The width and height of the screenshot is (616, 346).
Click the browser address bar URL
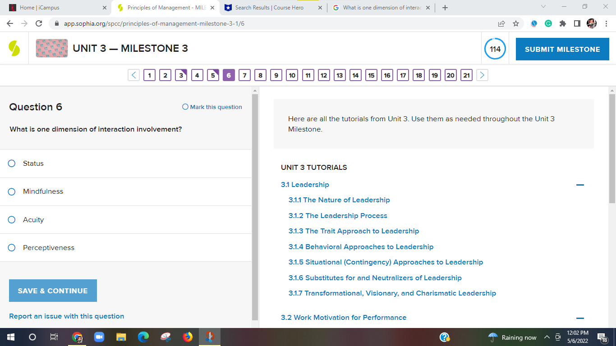(154, 23)
